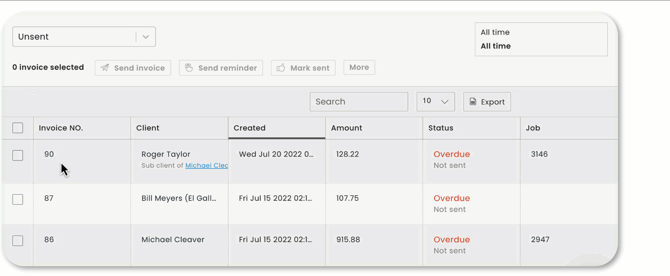
Task: Click Michael Cleaver in invoice 86 row
Action: coord(173,239)
